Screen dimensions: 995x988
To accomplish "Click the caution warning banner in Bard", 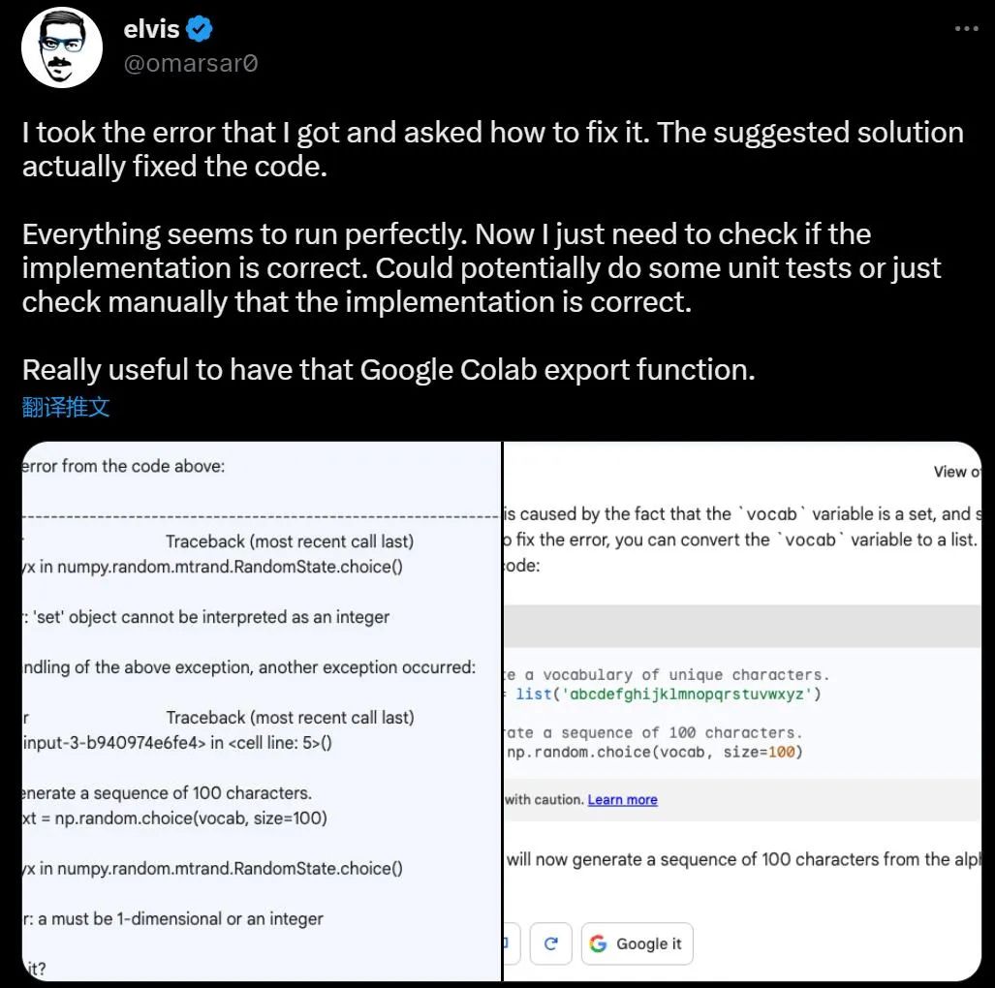I will pos(678,800).
